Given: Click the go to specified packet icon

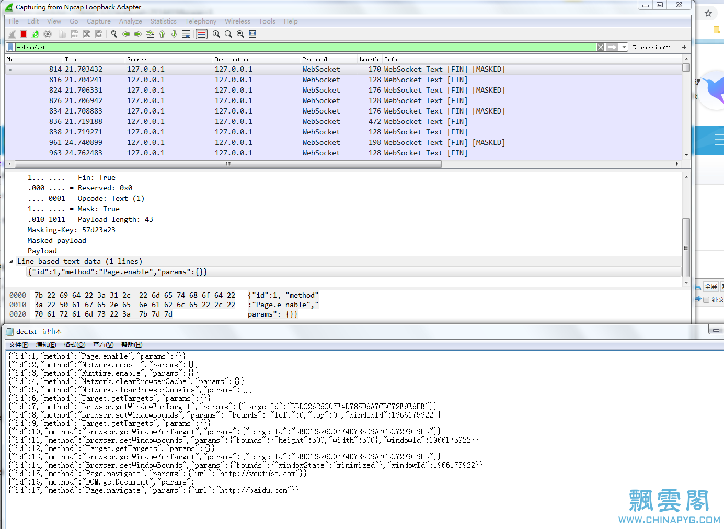Looking at the screenshot, I should tap(150, 34).
